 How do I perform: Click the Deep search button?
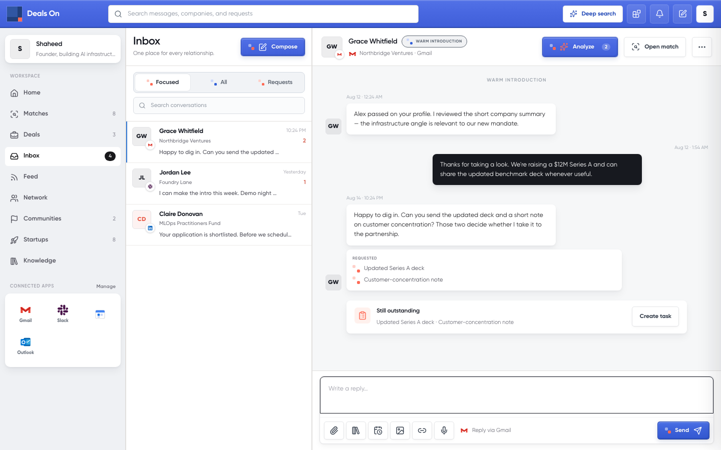coord(593,14)
